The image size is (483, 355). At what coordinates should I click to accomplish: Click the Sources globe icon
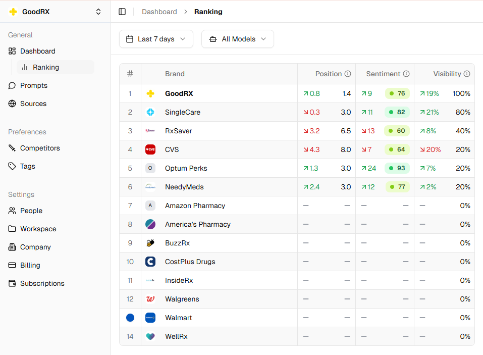click(x=12, y=104)
